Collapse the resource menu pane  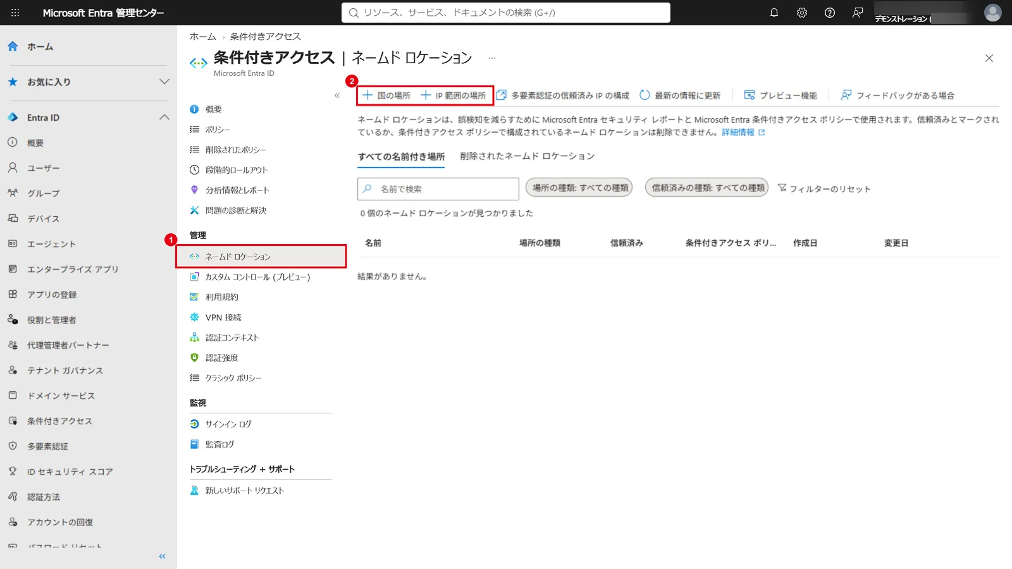(x=337, y=95)
